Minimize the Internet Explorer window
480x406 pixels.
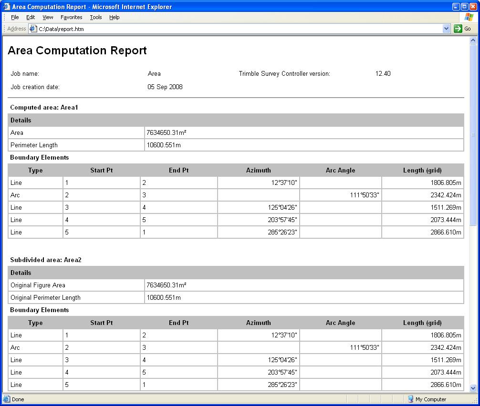(x=456, y=7)
